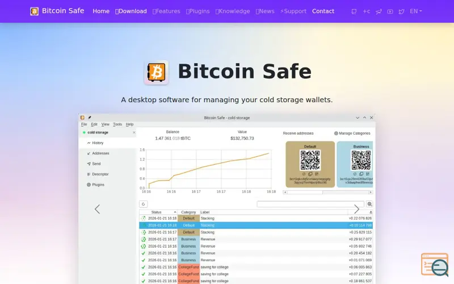This screenshot has width=454, height=284.
Task: Open the Nostr ostrich icon link
Action: coord(379,11)
